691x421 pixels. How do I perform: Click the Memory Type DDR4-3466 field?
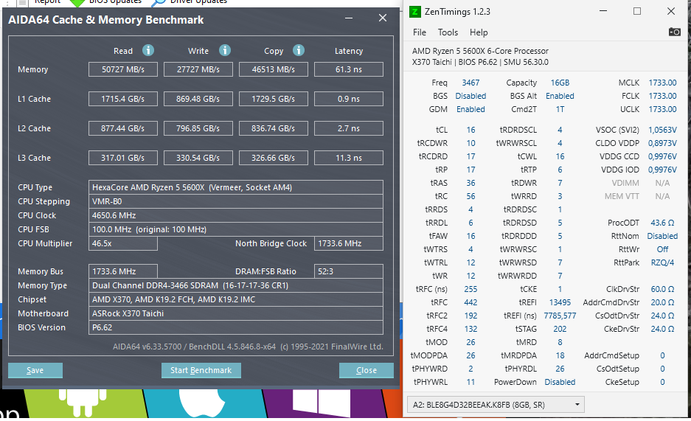click(236, 285)
